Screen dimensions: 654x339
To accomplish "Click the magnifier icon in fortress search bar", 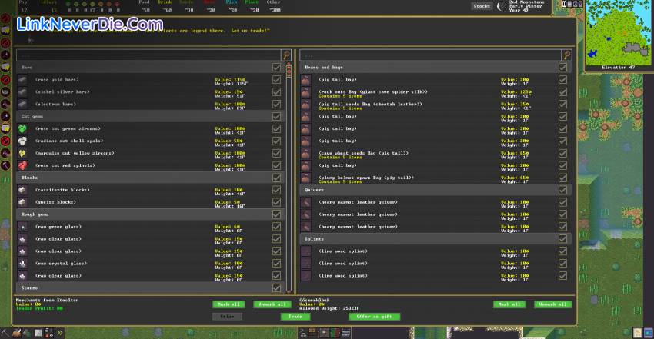I will (568, 55).
